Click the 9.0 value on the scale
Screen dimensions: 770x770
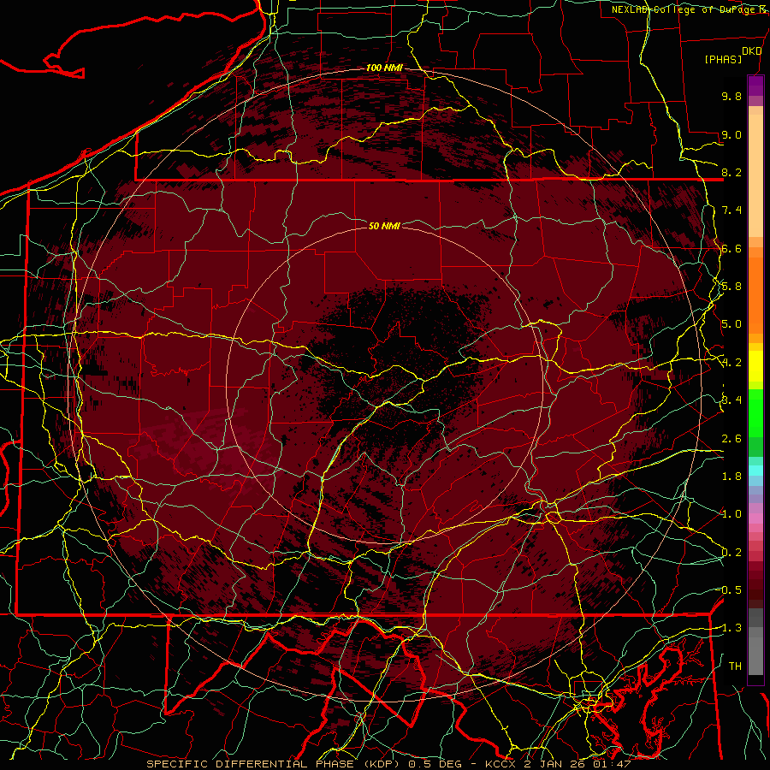(731, 134)
